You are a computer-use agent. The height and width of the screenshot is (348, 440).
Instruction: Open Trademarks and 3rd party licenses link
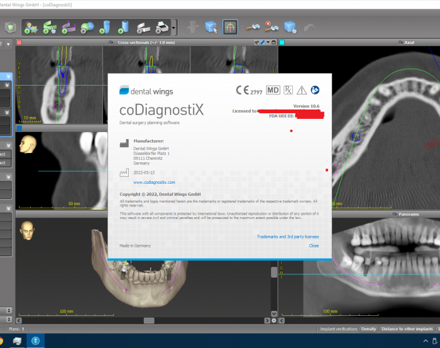click(288, 237)
